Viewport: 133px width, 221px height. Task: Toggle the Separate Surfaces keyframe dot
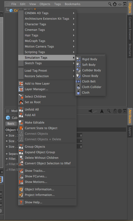(7, 154)
